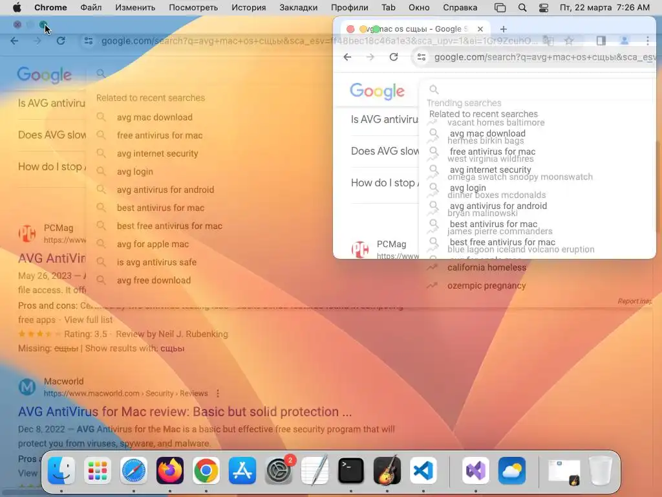Open the Apple menu
Viewport: 662px width, 497px height.
tap(17, 8)
